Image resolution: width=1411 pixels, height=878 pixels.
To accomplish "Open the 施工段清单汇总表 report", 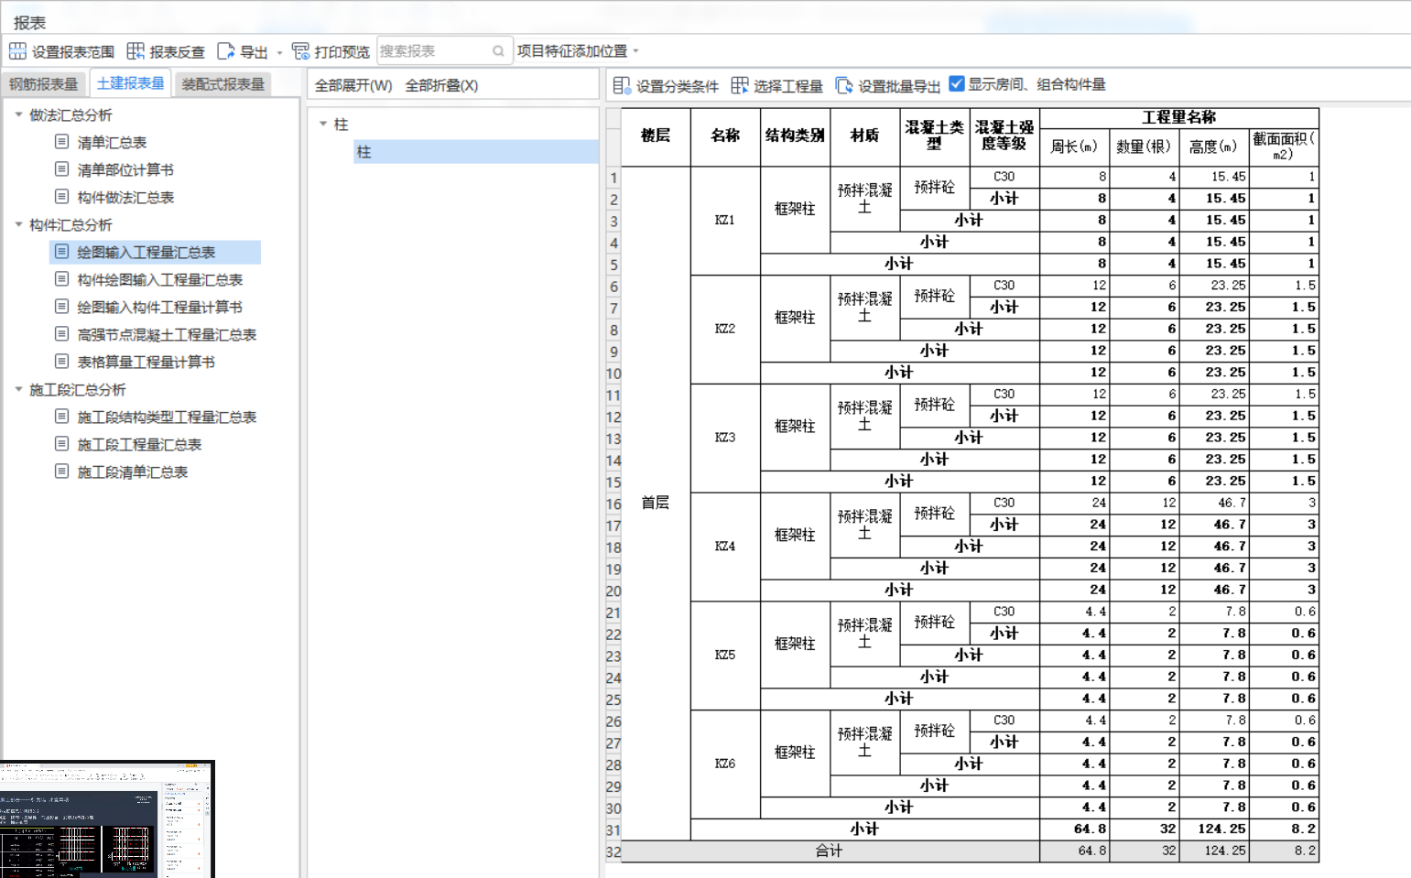I will pyautogui.click(x=132, y=472).
